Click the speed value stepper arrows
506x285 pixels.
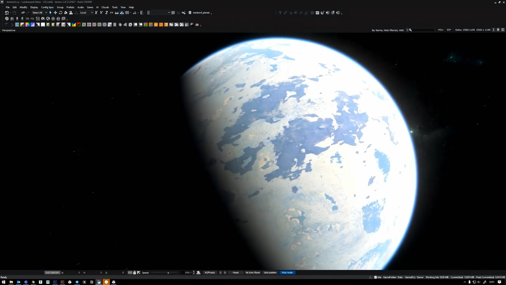click(x=194, y=273)
